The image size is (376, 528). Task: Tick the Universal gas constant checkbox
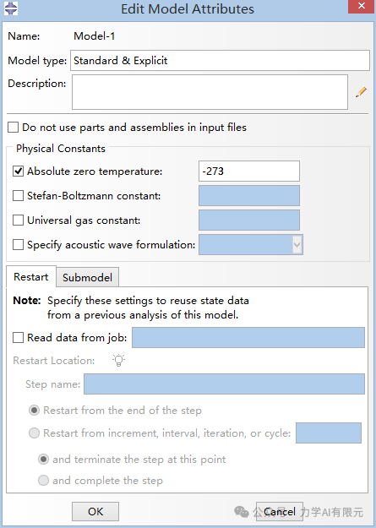(18, 220)
